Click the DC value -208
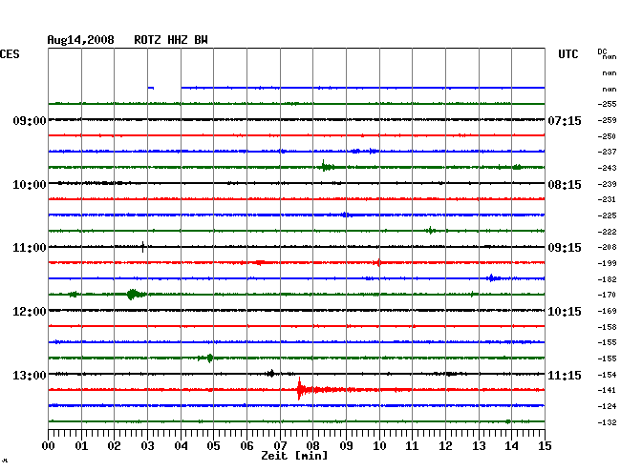The width and height of the screenshot is (621, 471). click(x=607, y=247)
